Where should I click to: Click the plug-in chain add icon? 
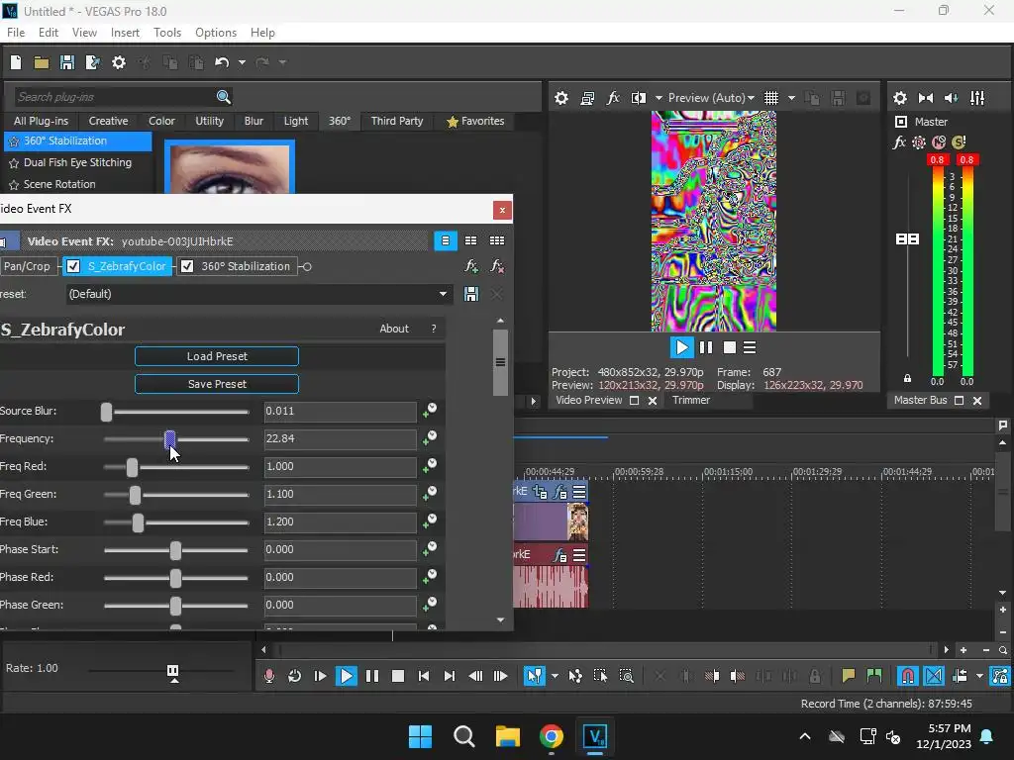[x=471, y=266]
